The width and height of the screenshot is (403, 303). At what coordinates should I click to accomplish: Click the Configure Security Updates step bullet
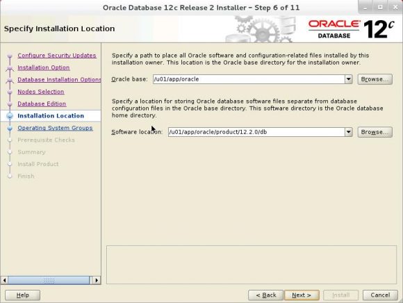click(x=10, y=56)
